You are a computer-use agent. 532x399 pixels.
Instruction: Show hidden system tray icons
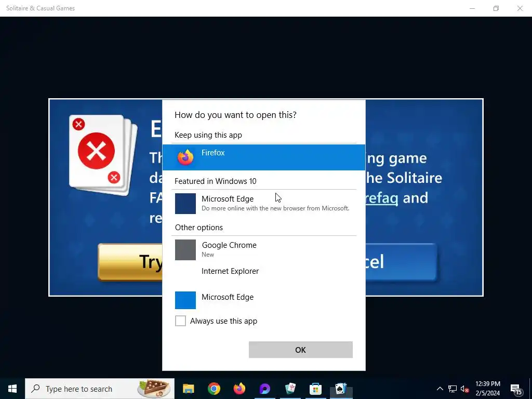tap(440, 389)
